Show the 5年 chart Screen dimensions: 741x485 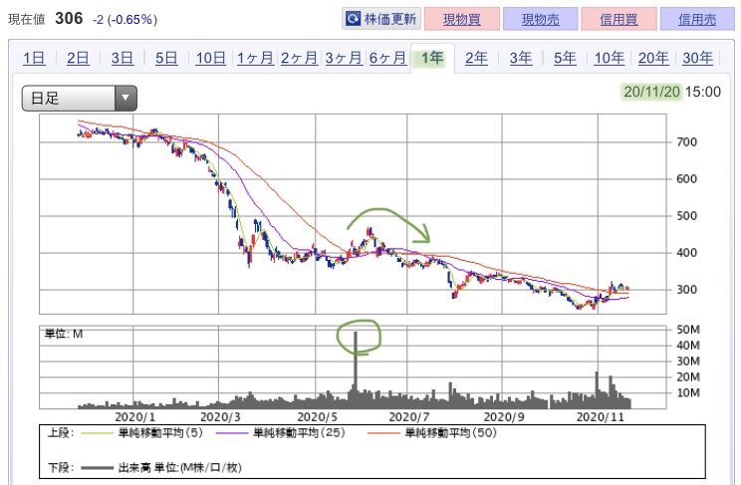tap(565, 58)
